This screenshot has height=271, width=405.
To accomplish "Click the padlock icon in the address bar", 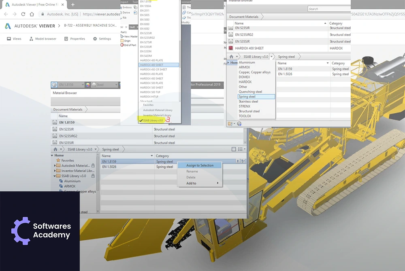I will [x=43, y=14].
